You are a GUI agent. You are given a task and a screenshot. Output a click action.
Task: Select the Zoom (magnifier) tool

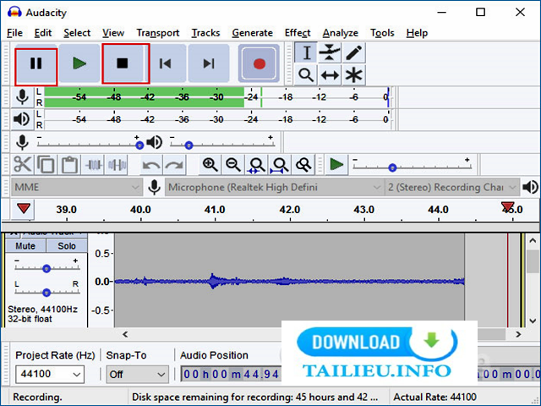(306, 74)
